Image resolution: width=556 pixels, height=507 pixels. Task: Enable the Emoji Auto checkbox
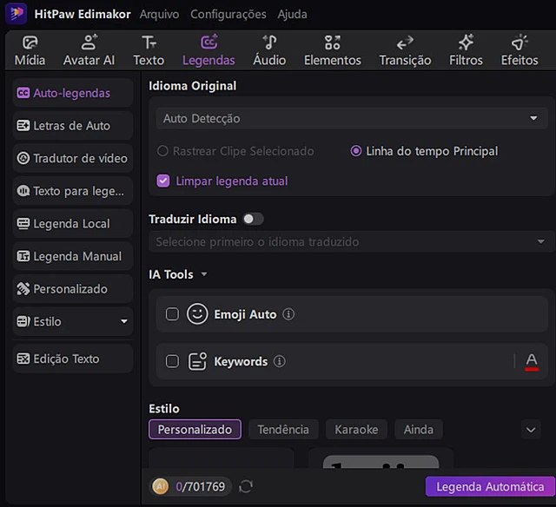click(172, 314)
